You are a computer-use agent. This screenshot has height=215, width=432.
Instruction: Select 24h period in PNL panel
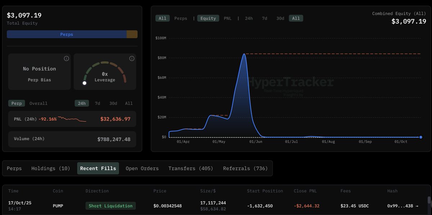(82, 103)
